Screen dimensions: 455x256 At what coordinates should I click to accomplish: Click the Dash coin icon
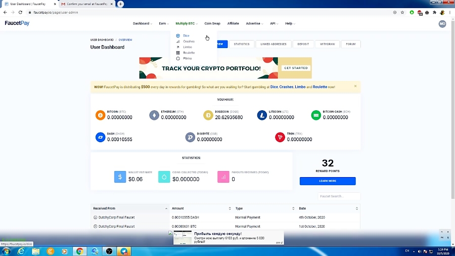coord(101,137)
